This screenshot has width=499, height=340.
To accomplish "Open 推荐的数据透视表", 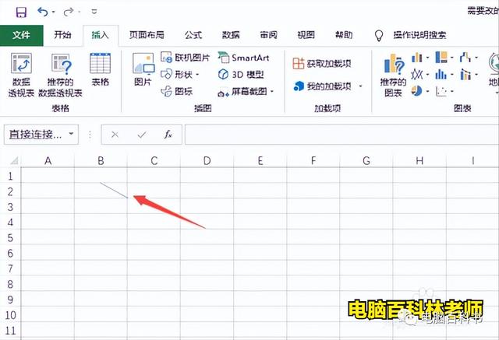I will click(61, 75).
